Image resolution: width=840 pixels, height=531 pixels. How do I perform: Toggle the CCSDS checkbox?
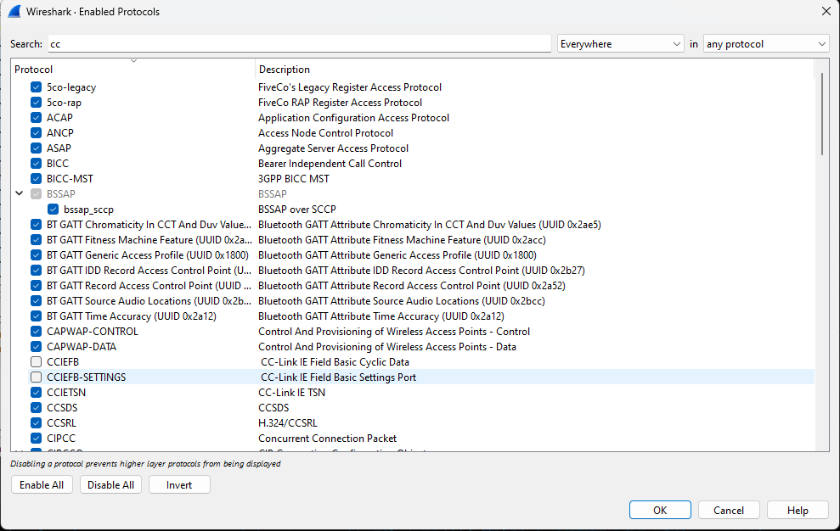point(36,407)
